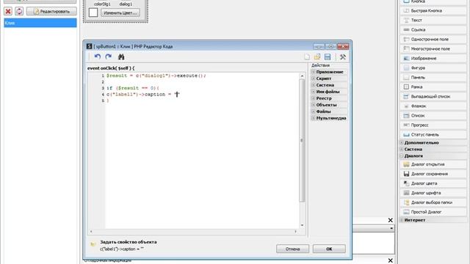Viewport: 470px width, 264px height.
Task: Expand the Файлы actions group
Action: 314,111
